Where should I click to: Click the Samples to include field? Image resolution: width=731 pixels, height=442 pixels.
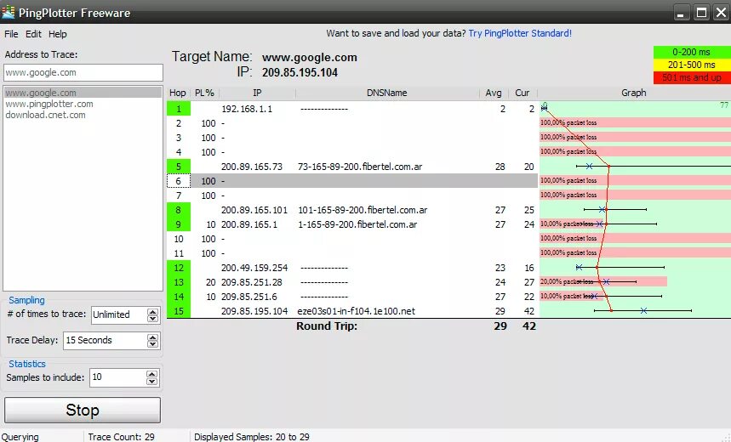tap(118, 377)
